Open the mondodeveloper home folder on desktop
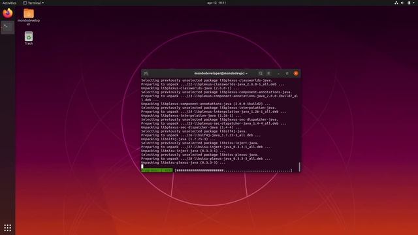 click(x=29, y=17)
